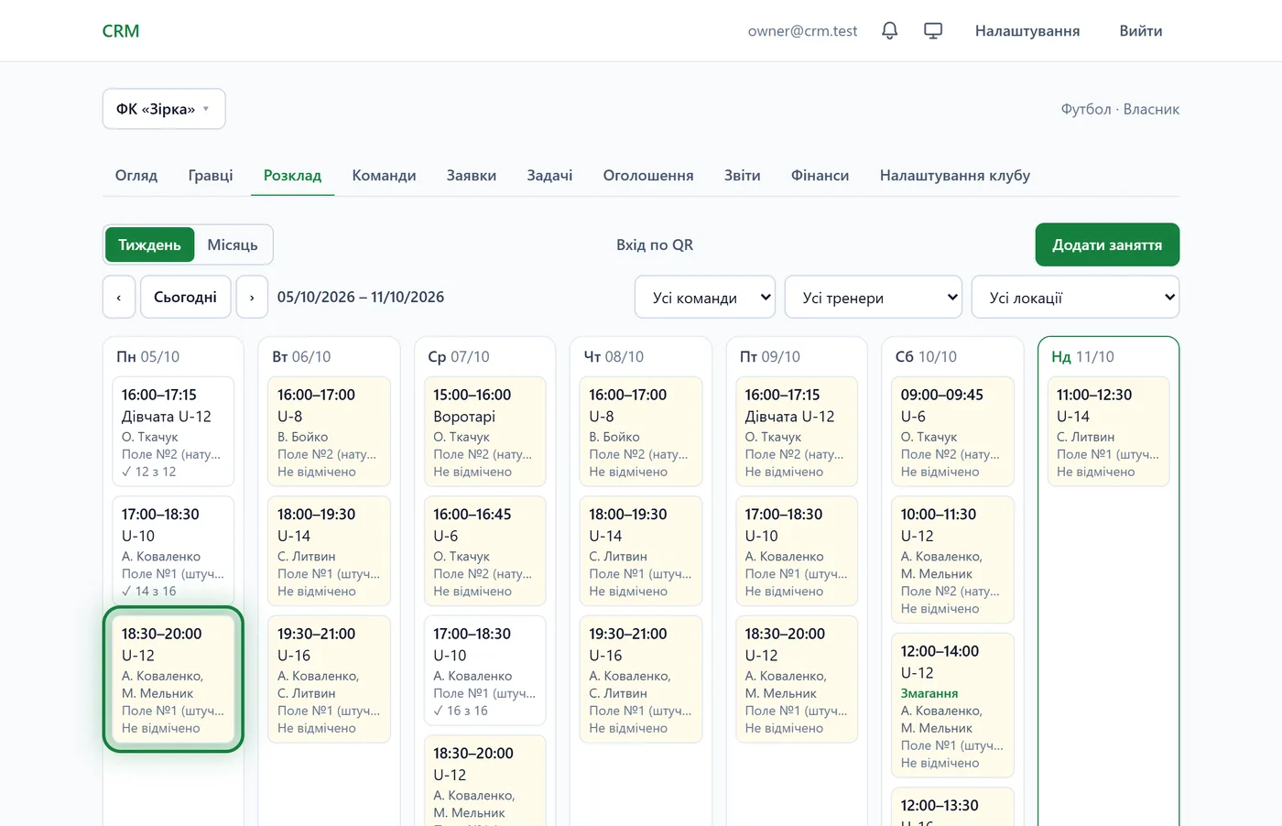Click the Вийти logout link

tap(1141, 31)
